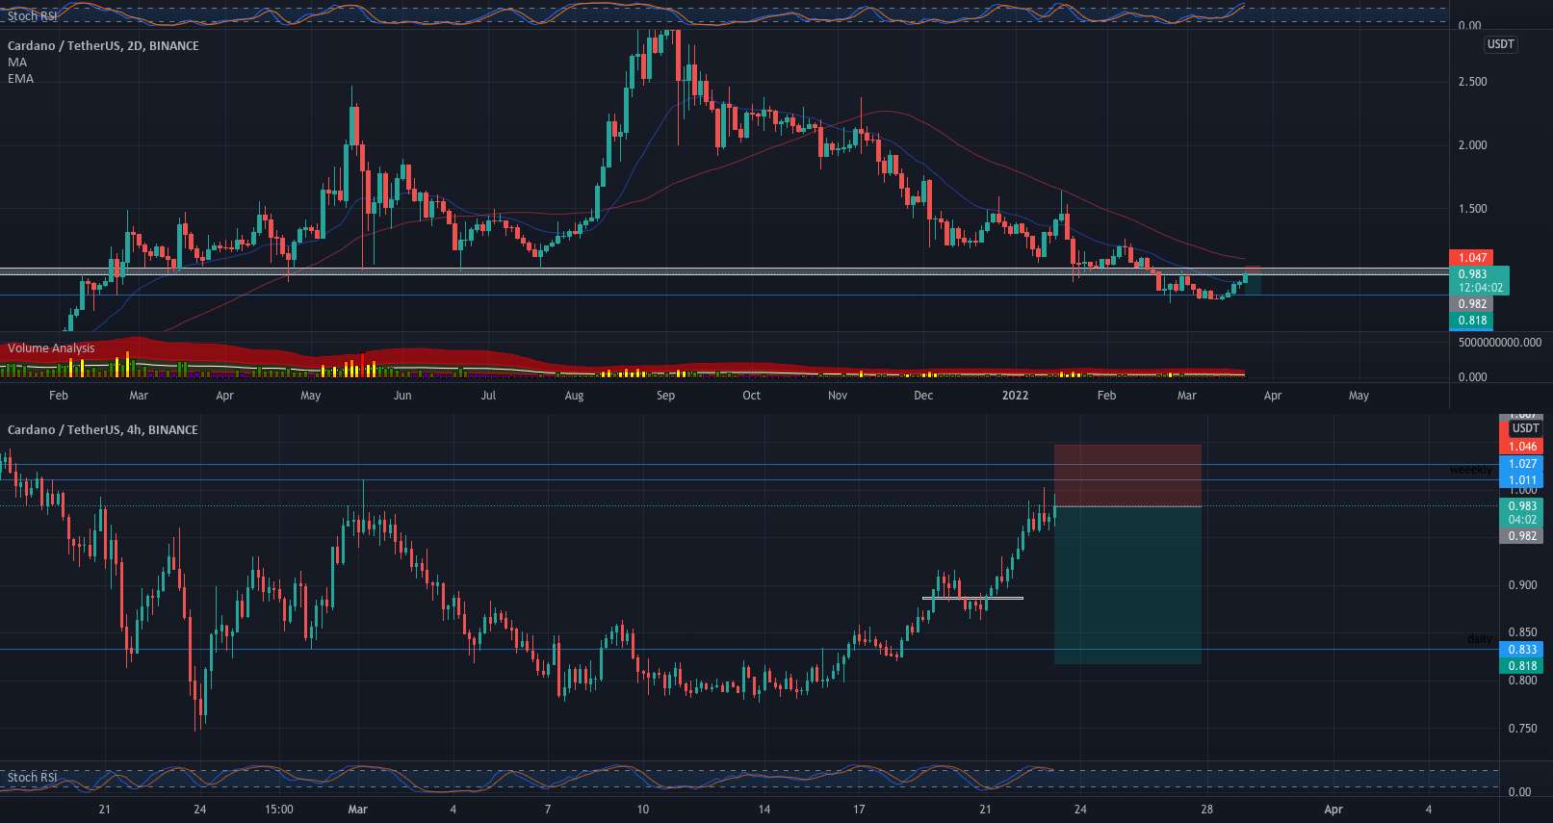Click the 1.500 price axis value
The image size is (1553, 823).
click(x=1472, y=209)
